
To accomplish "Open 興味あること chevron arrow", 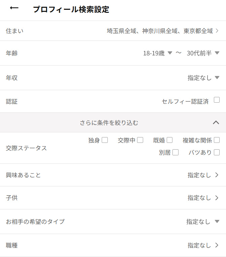I will coord(217,175).
